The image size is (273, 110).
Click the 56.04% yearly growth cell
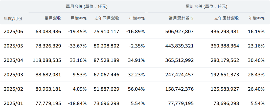[x=137, y=89]
